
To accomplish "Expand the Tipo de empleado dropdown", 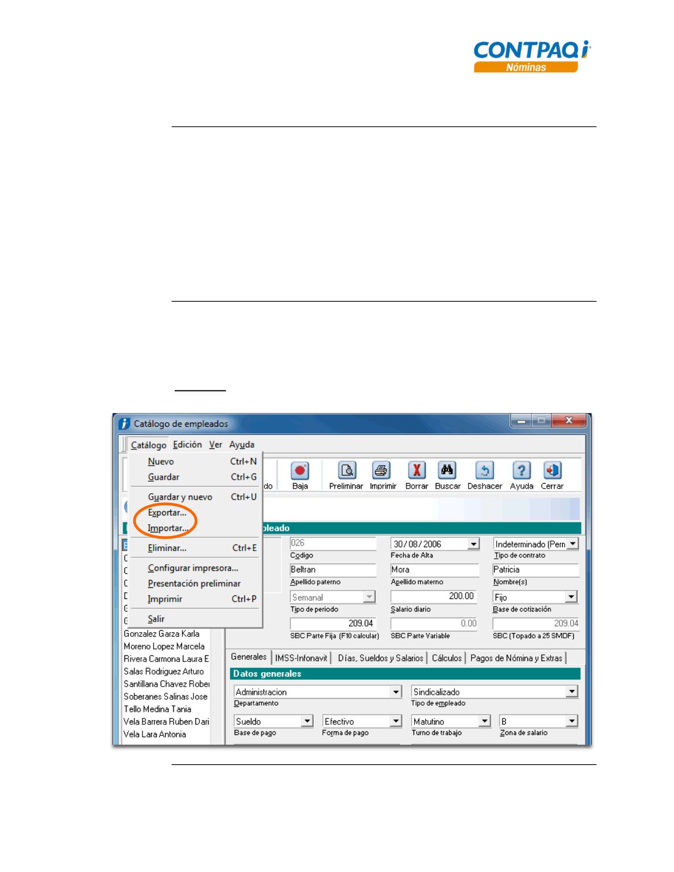I will [x=572, y=692].
